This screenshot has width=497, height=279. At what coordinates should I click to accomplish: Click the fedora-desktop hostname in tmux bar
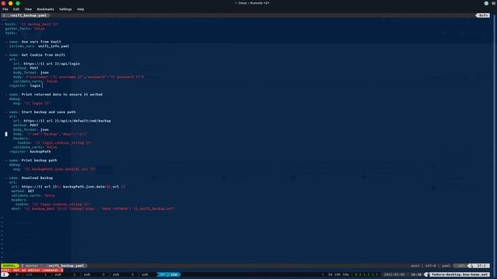pos(459,274)
